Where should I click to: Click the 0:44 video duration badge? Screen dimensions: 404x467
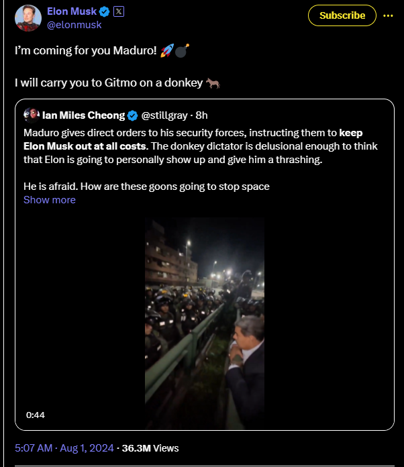(36, 415)
